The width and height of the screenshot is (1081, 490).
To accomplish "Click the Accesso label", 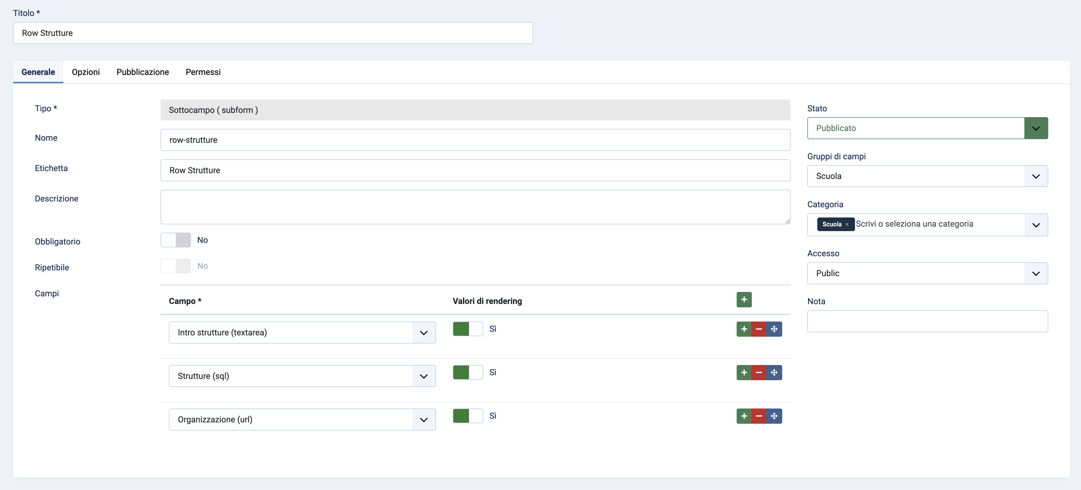I will pyautogui.click(x=823, y=253).
